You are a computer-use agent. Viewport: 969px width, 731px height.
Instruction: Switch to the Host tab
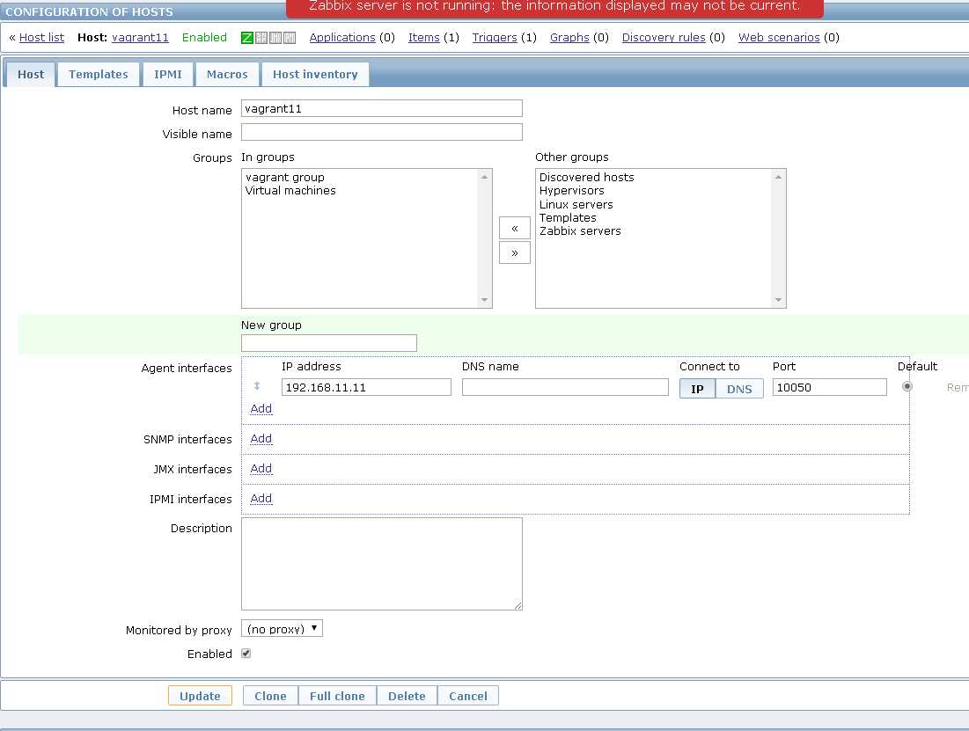point(30,74)
